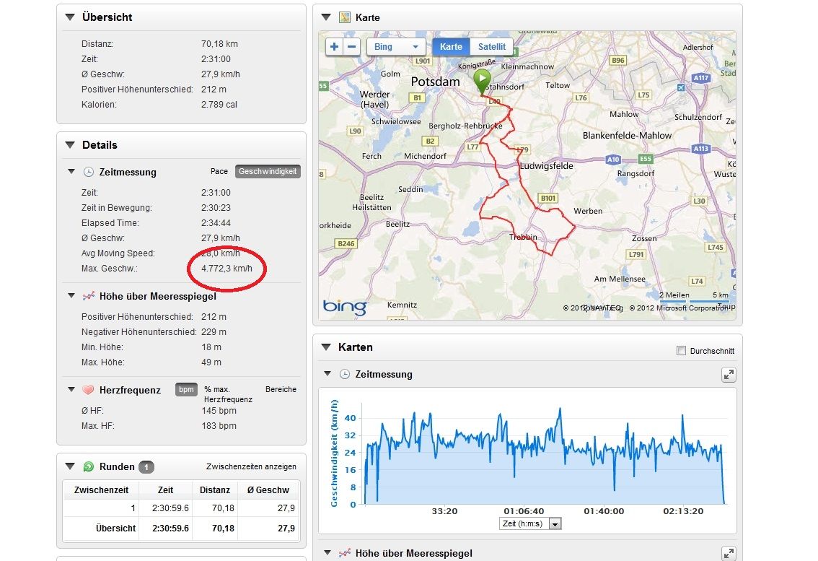The image size is (818, 561).
Task: Click the Zeit column header in Runden table
Action: (165, 490)
